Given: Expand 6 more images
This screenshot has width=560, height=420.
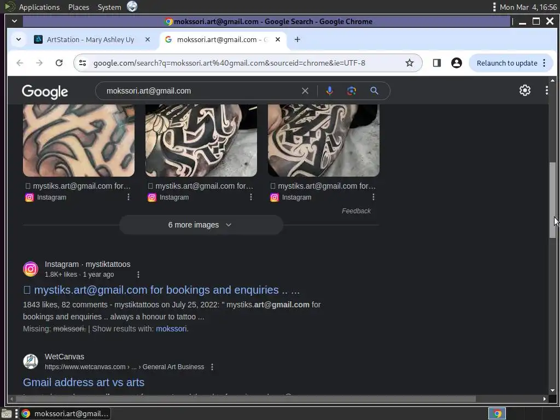Looking at the screenshot, I should tap(201, 225).
